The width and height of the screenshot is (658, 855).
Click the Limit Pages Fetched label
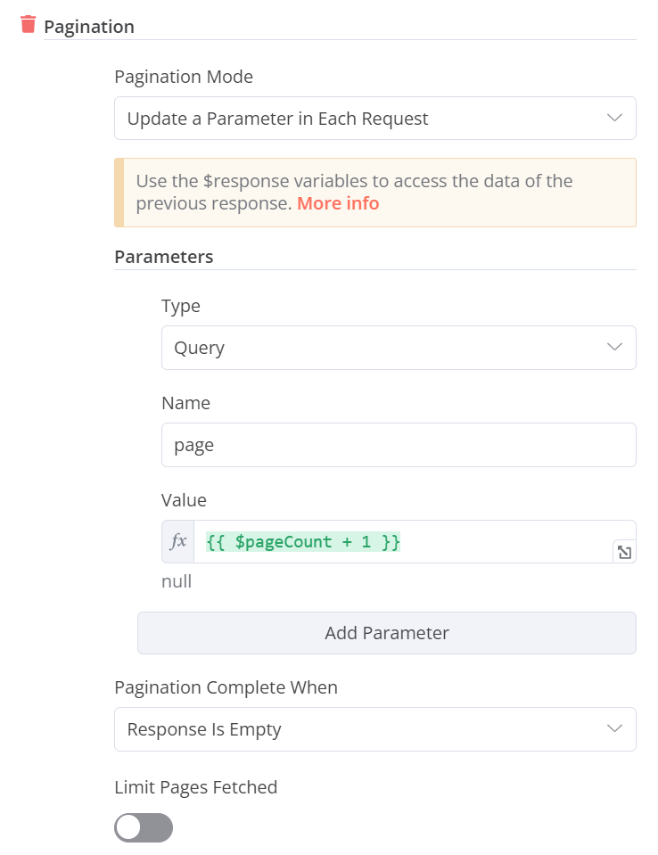(x=196, y=787)
